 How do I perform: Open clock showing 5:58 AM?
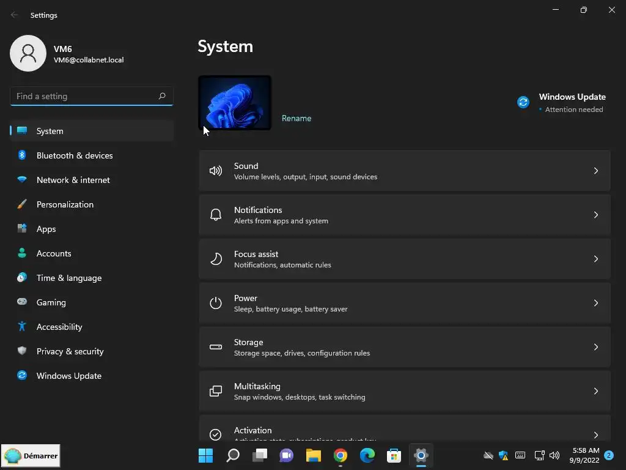coord(584,455)
